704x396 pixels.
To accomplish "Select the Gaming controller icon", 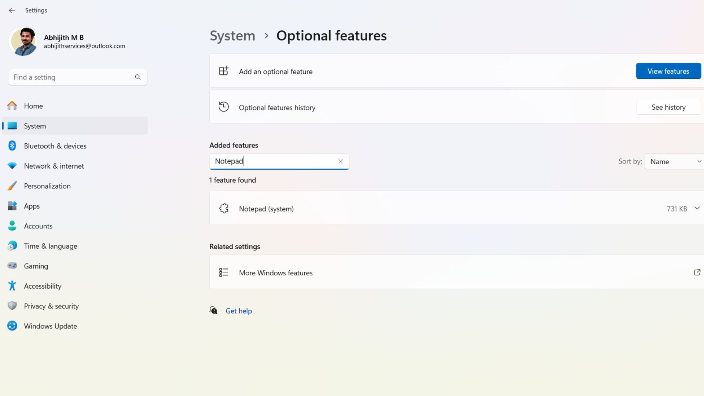I will click(12, 266).
